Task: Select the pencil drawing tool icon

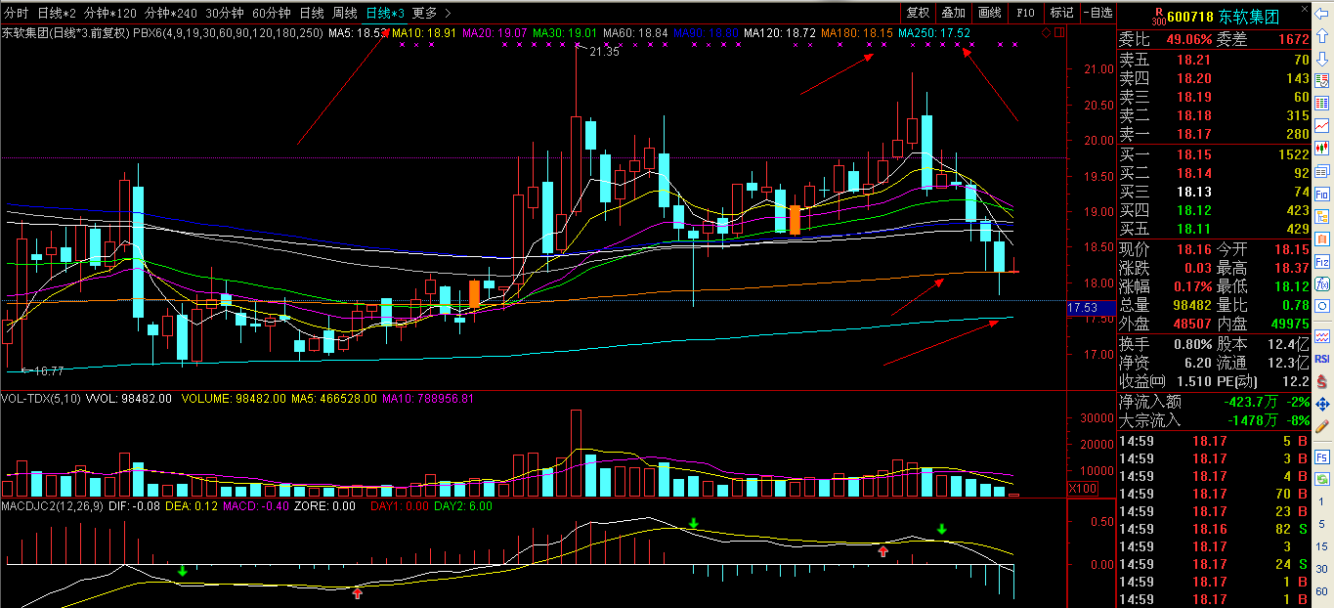Action: tap(1321, 426)
